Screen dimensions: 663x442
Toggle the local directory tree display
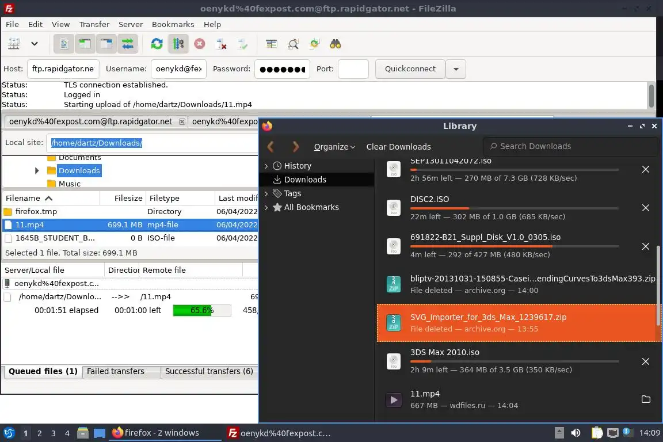click(x=85, y=44)
